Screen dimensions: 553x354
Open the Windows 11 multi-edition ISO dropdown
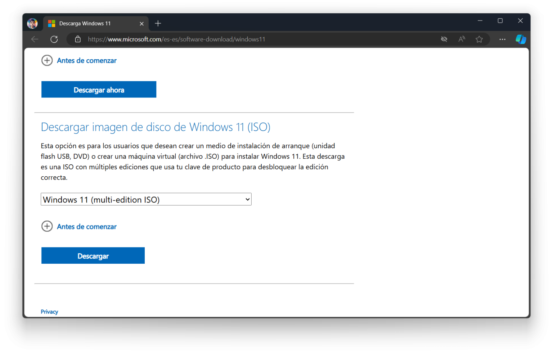pos(146,199)
